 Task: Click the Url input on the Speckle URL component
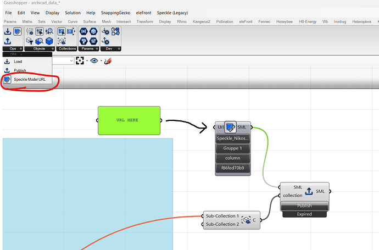[x=220, y=127]
